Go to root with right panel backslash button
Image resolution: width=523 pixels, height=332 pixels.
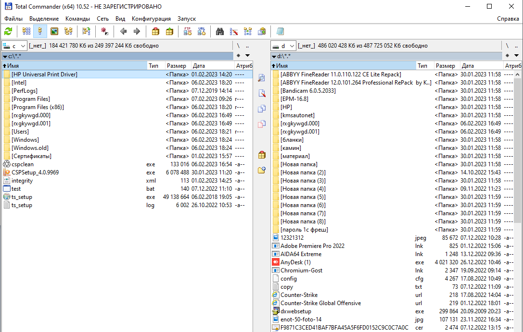[x=507, y=46]
